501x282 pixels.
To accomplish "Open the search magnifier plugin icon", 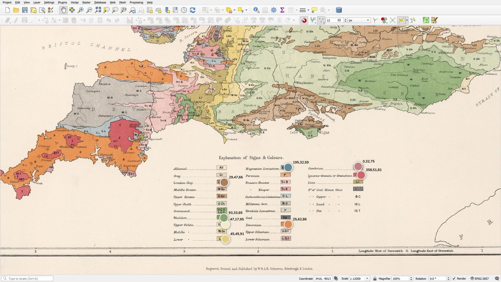I will click(x=426, y=20).
